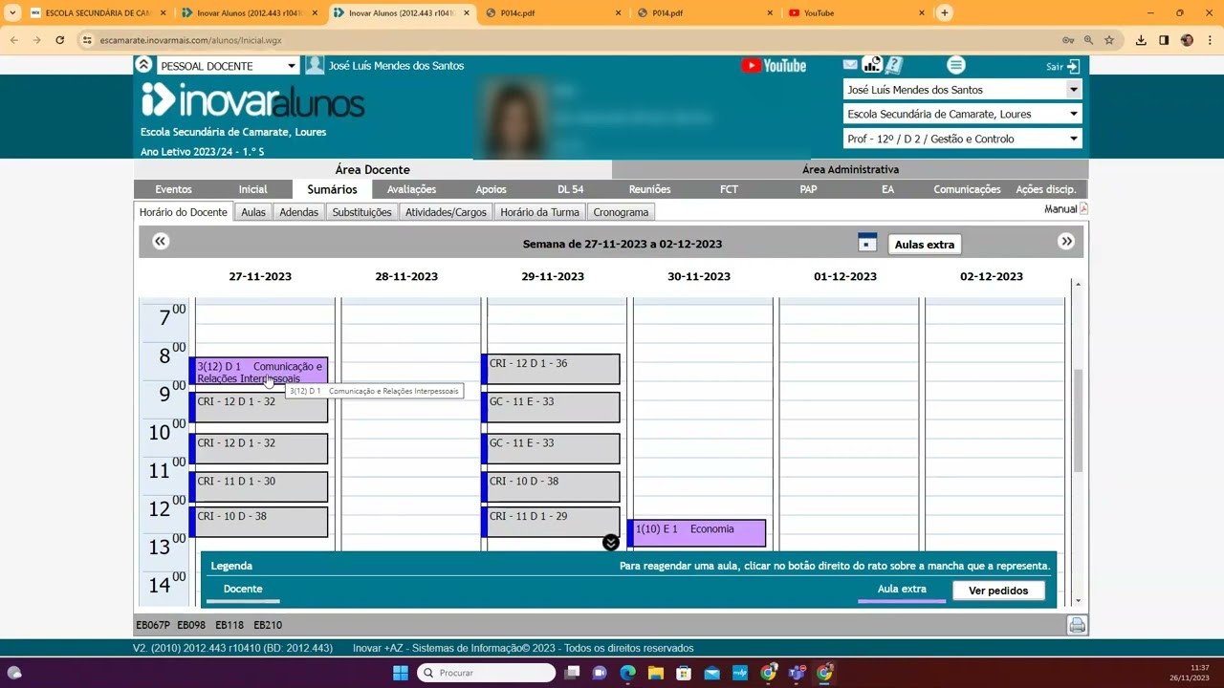Switch to the P014c.pdf browser tab
This screenshot has height=688, width=1224.
pyautogui.click(x=555, y=13)
